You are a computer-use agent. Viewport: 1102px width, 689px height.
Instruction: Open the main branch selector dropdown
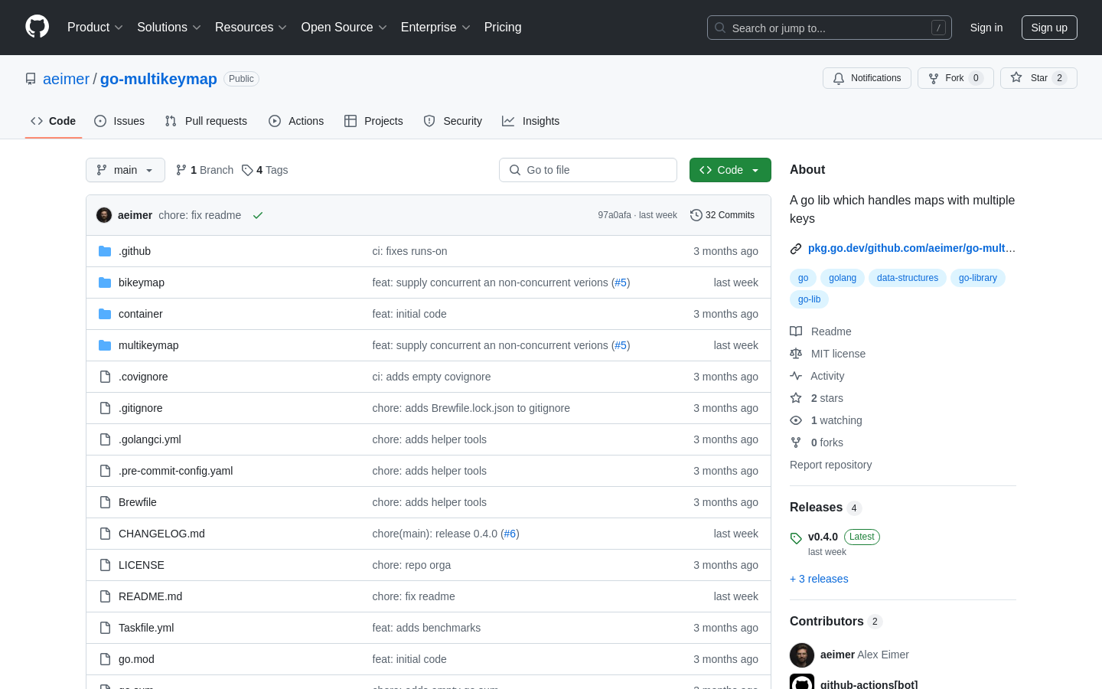[126, 170]
